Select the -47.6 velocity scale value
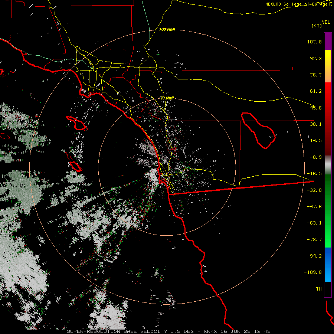 (314, 207)
